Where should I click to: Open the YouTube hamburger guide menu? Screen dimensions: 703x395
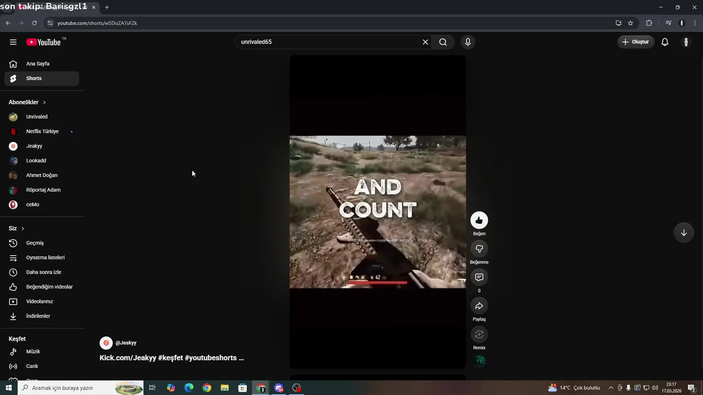(13, 42)
